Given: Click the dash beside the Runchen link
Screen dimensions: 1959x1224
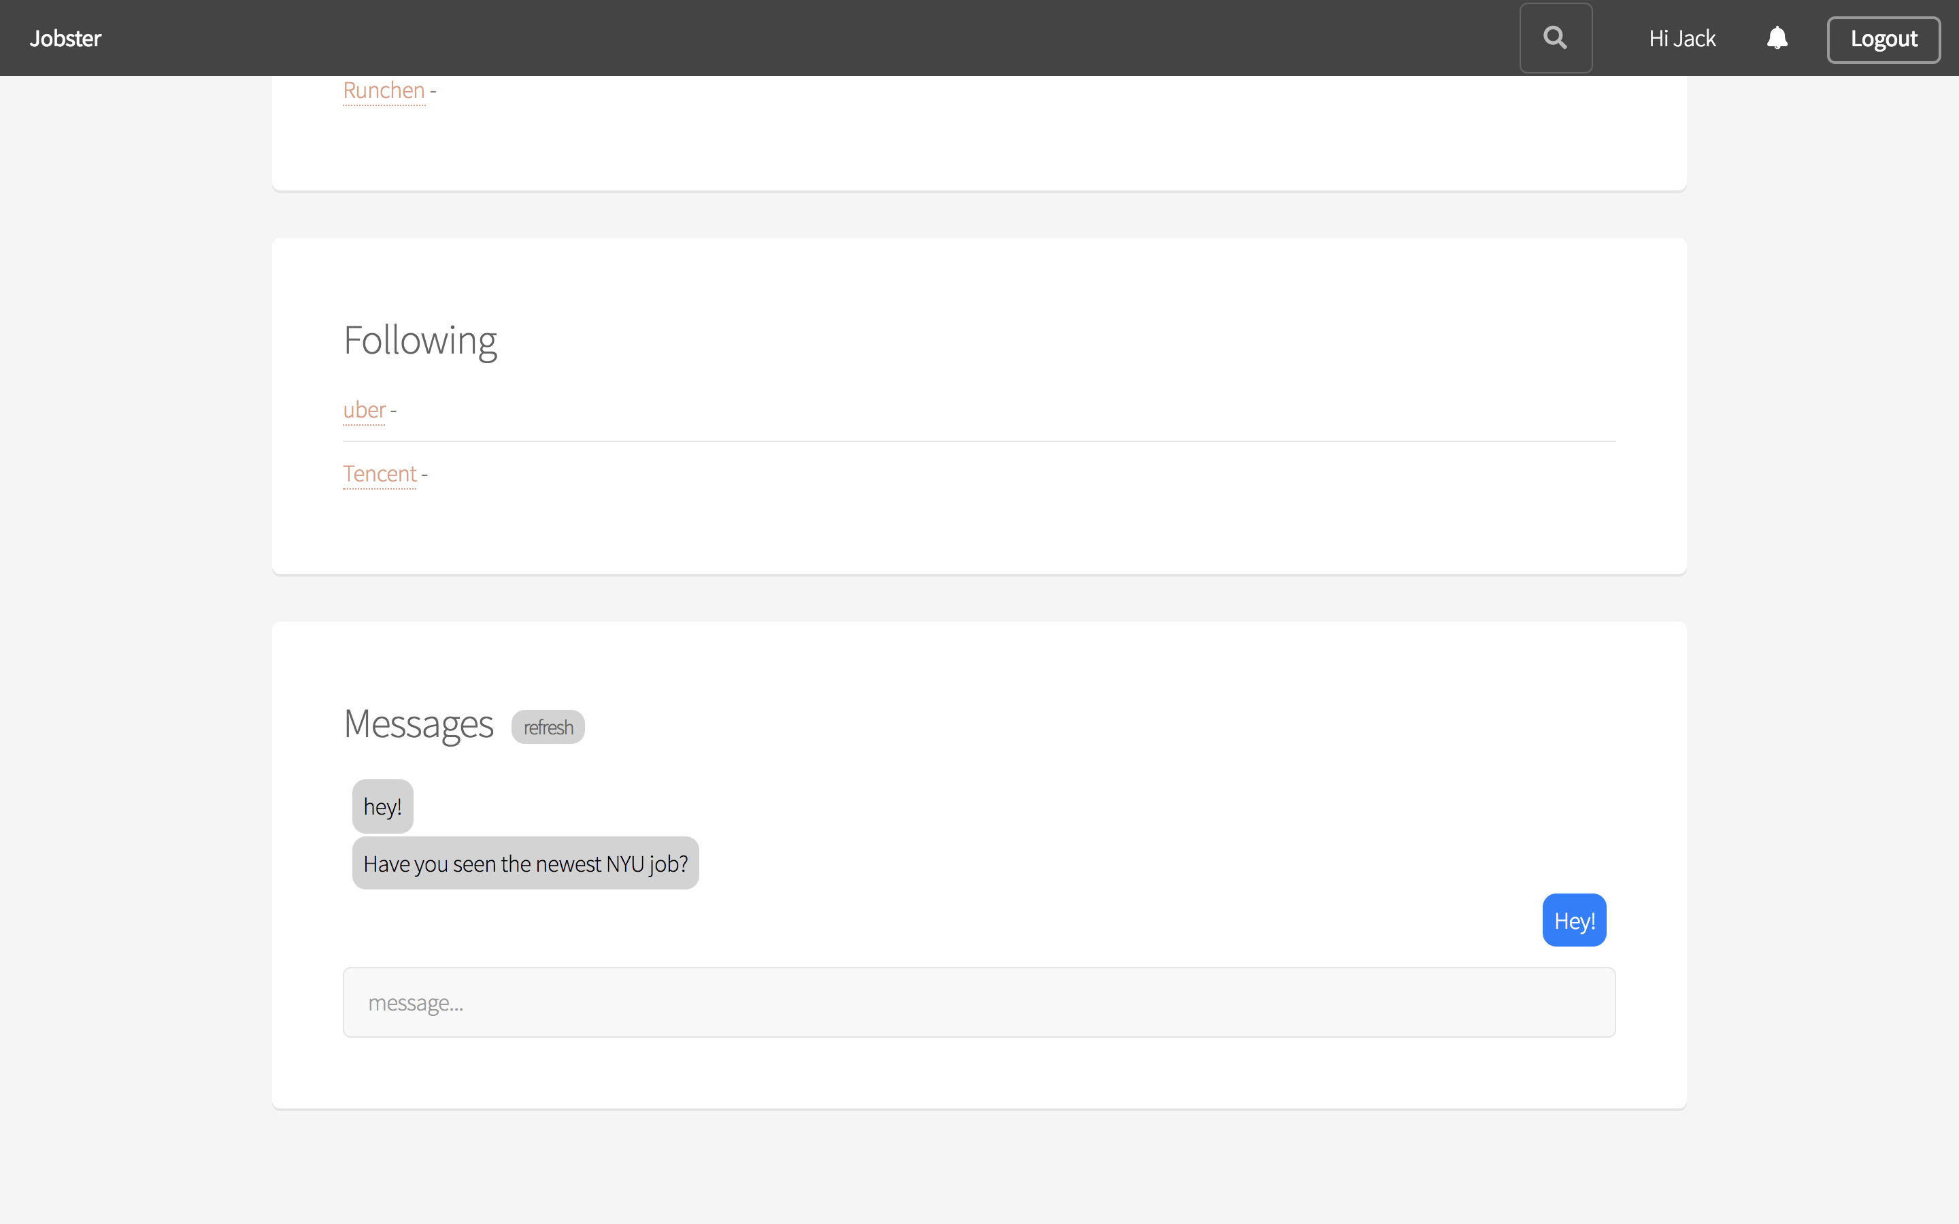Looking at the screenshot, I should tap(433, 92).
